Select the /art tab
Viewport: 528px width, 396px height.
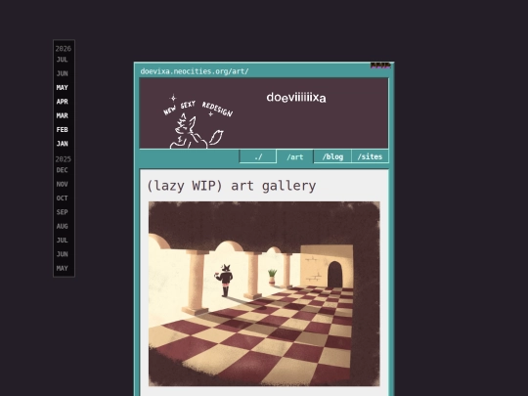[x=295, y=156]
